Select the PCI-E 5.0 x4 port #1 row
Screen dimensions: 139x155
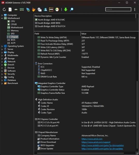(85, 126)
